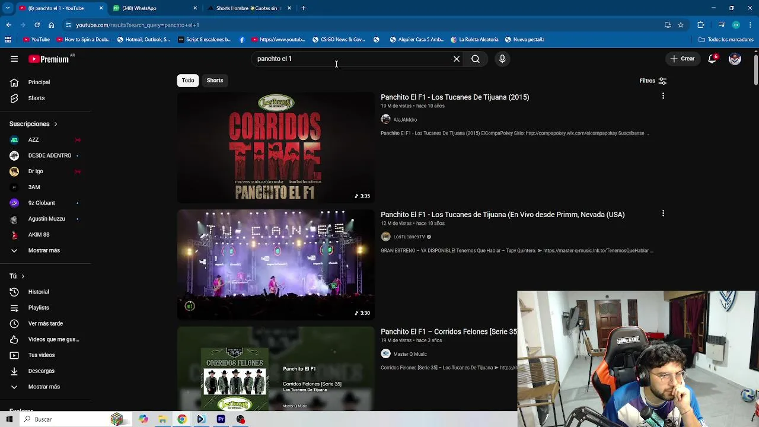Click the YouTube bookmark in bookmarks bar

tap(36, 40)
